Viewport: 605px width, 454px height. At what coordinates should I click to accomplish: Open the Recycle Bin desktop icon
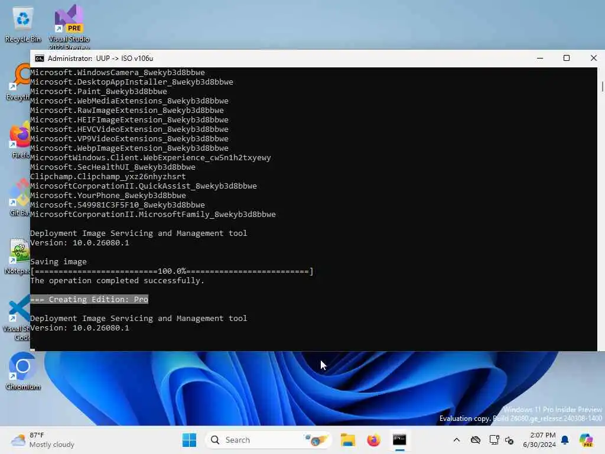pos(23,25)
